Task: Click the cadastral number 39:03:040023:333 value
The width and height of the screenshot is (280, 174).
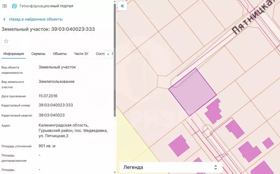Action: pyautogui.click(x=56, y=105)
